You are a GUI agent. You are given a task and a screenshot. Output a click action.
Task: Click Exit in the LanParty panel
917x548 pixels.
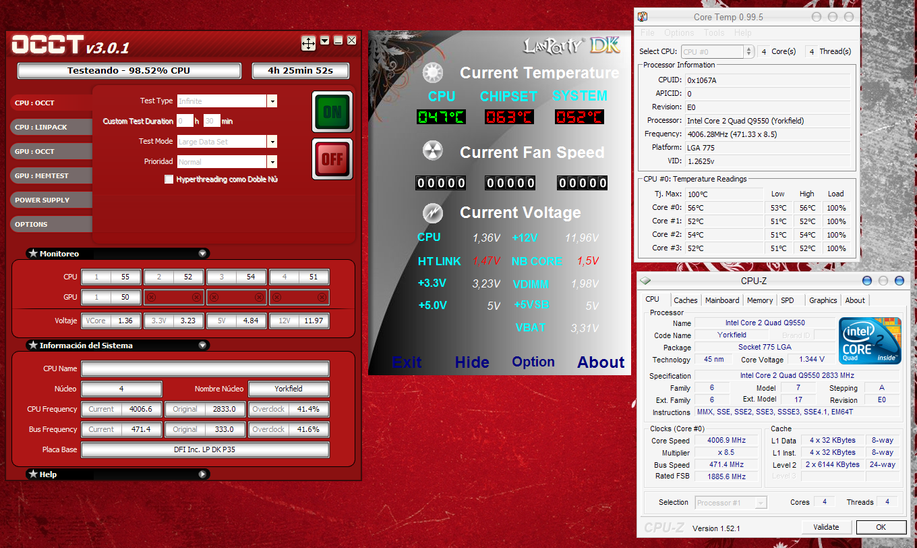click(x=407, y=362)
